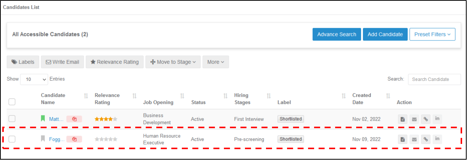Viewport: 467px width, 160px height.
Task: Sort by Relevance Rating column arrows
Action: (x=135, y=96)
